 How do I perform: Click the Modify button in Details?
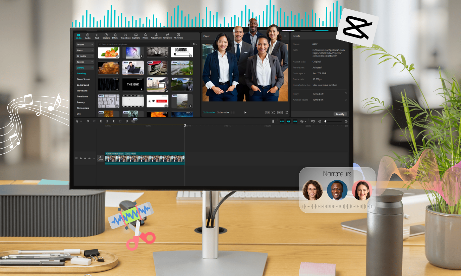(x=340, y=114)
